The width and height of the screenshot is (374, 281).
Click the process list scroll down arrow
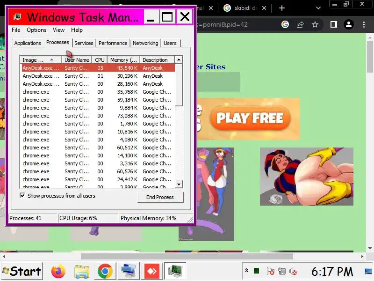pos(179,184)
